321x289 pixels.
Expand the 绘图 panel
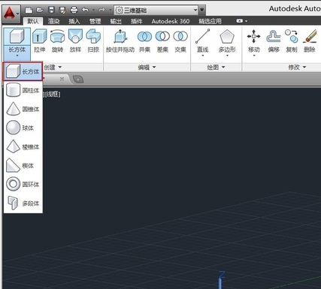coord(216,67)
